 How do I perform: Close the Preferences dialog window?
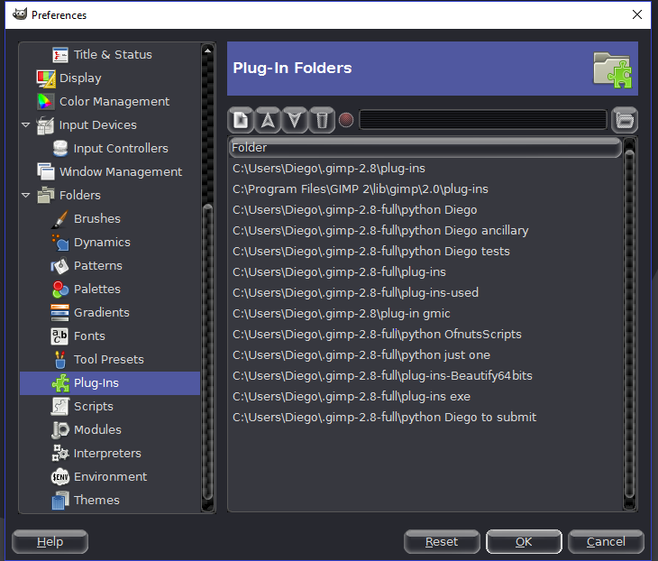point(637,14)
